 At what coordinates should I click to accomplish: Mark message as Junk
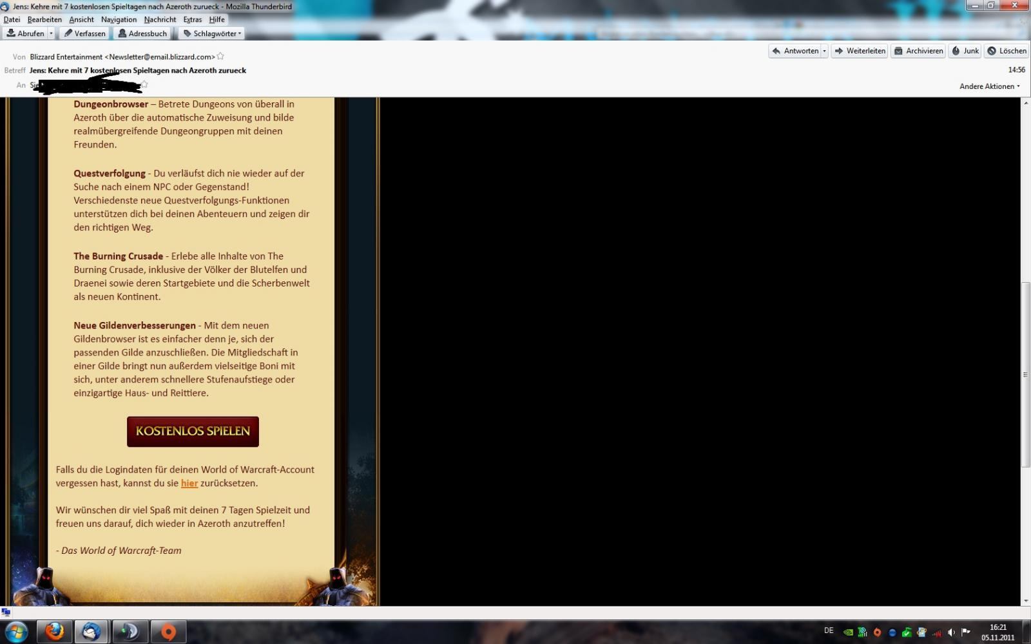click(965, 51)
